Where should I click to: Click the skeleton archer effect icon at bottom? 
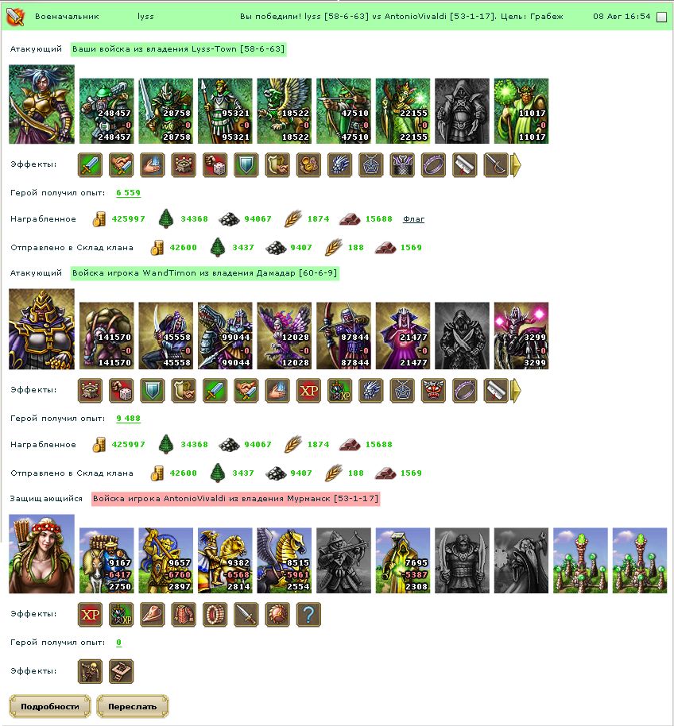[x=90, y=671]
